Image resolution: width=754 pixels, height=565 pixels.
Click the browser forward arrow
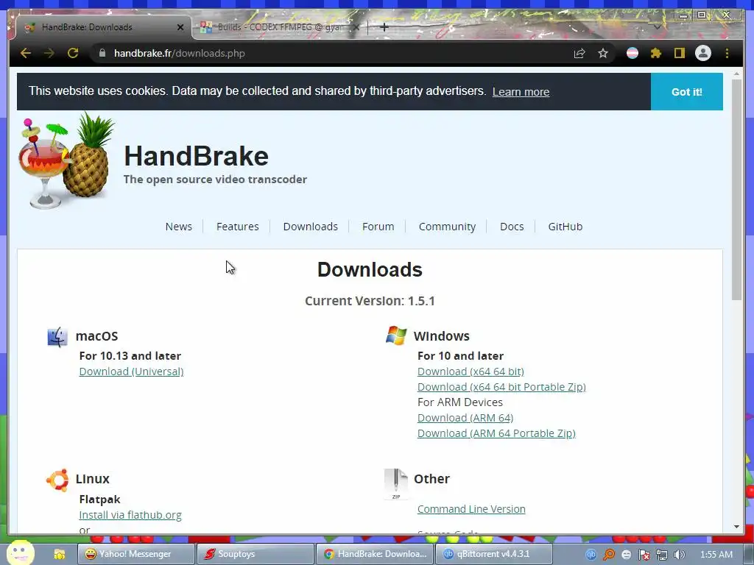tap(49, 53)
